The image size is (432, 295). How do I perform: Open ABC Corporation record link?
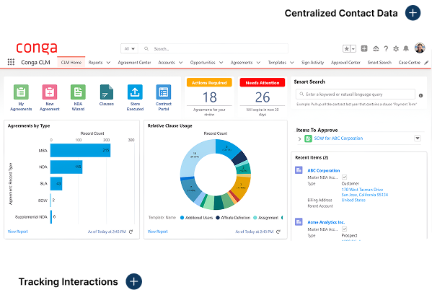(323, 170)
